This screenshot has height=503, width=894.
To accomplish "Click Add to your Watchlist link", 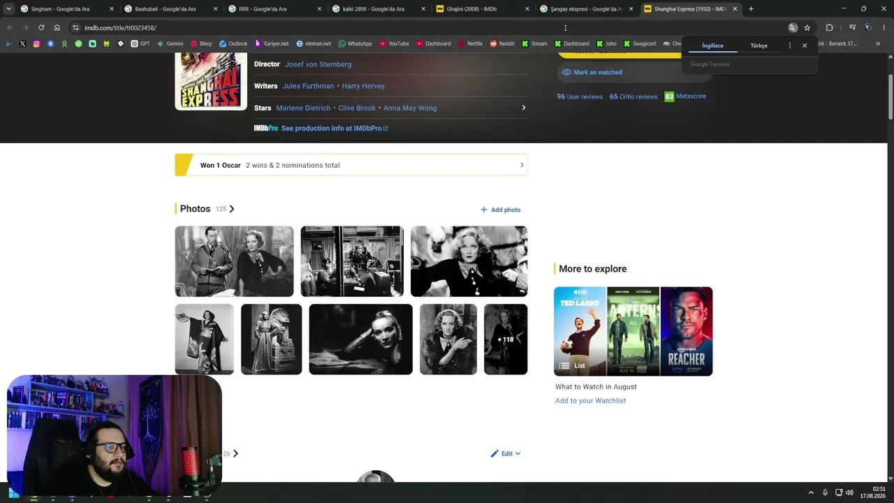I will (590, 401).
